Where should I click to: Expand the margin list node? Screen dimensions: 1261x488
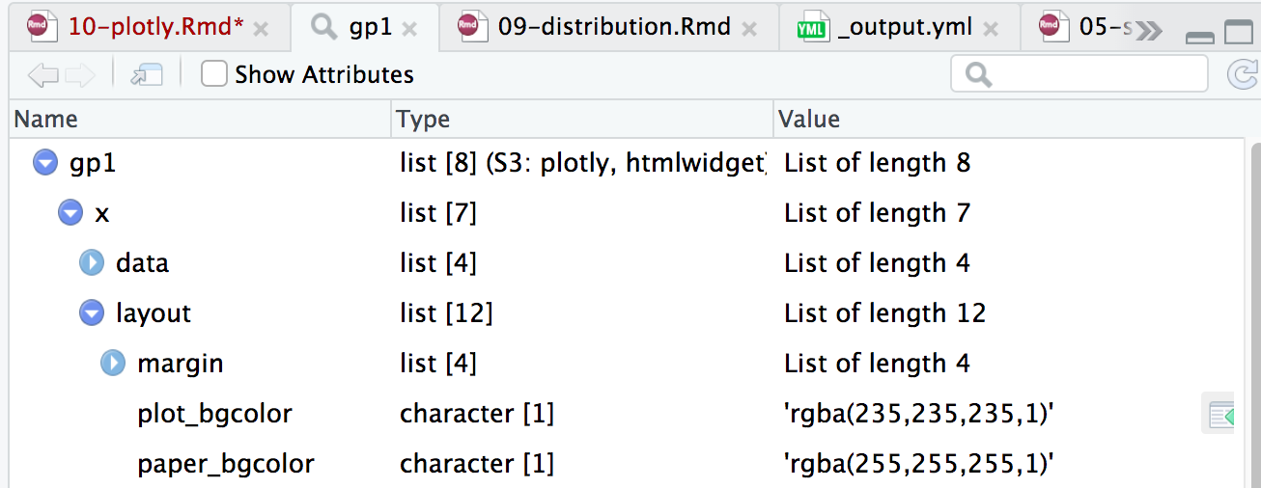point(113,364)
